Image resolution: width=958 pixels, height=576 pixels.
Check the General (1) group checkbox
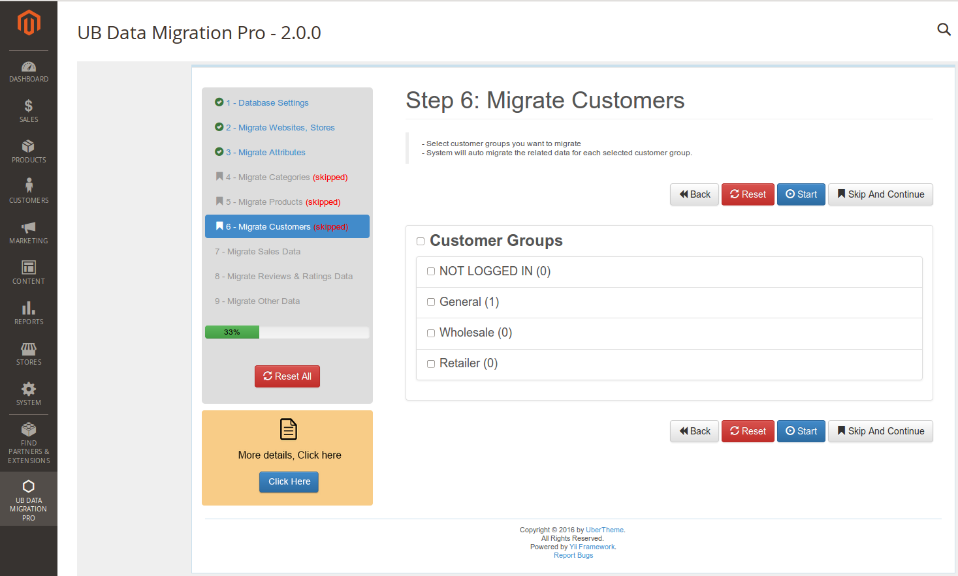[x=431, y=302]
